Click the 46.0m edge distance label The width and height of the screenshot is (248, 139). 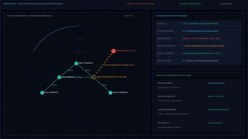click(105, 85)
